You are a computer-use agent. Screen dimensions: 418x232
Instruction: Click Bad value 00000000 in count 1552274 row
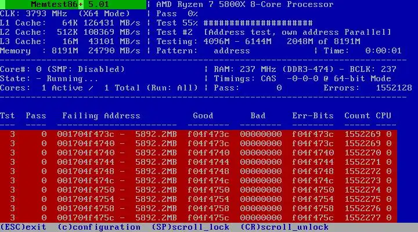(261, 190)
